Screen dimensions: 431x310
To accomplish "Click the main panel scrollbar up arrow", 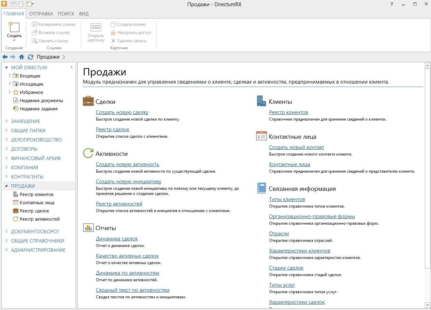I will pos(427,65).
